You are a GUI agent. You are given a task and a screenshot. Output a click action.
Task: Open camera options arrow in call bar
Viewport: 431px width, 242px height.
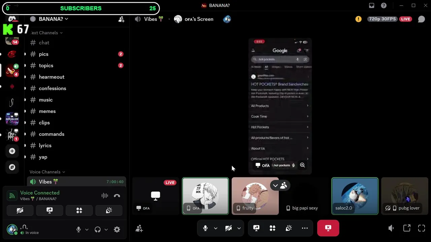(239, 228)
